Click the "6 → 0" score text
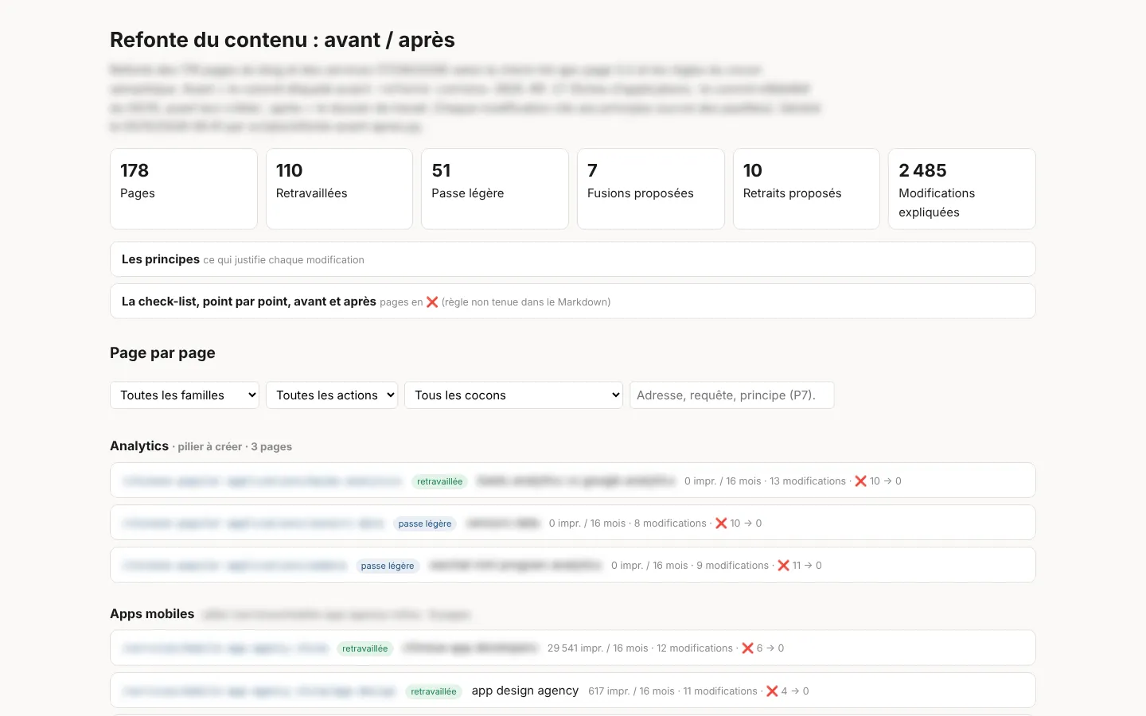1146x716 pixels. click(x=770, y=648)
